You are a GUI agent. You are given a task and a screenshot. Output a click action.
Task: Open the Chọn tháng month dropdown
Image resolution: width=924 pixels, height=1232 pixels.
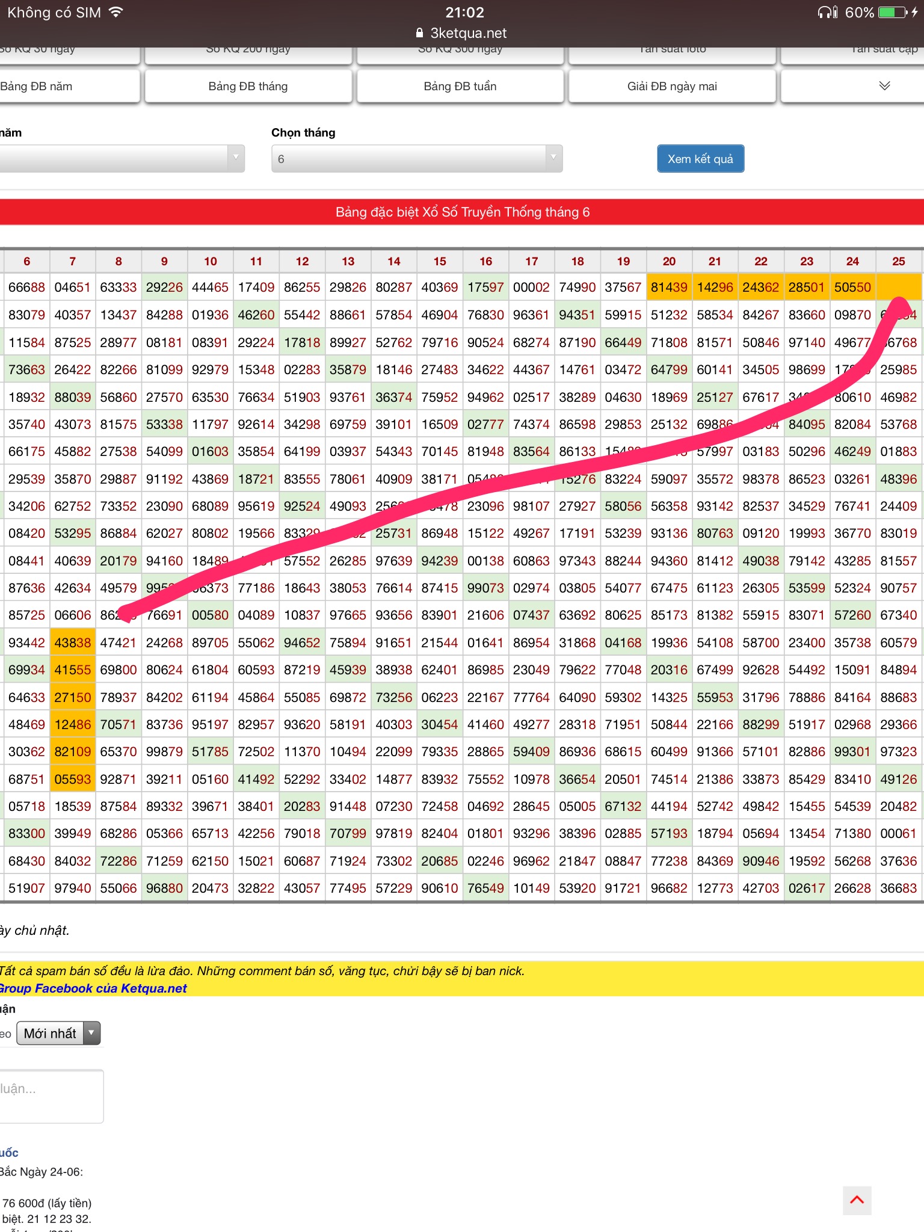[416, 159]
